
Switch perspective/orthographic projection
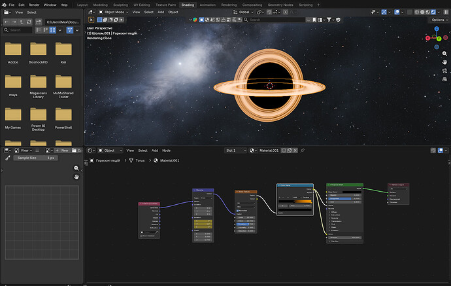(444, 79)
